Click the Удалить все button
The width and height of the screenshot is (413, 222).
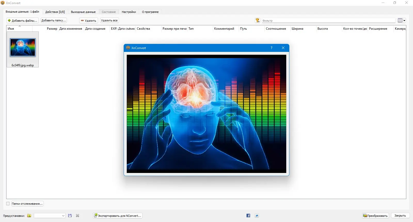109,20
